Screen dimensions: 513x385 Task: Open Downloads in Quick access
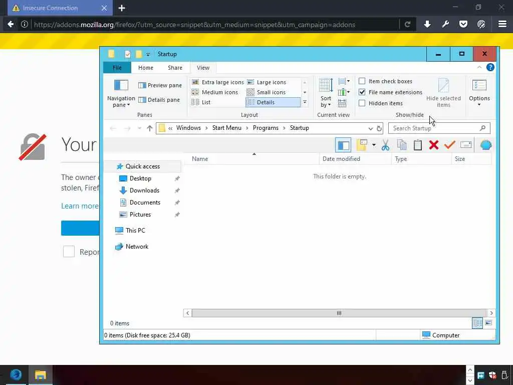tap(144, 190)
